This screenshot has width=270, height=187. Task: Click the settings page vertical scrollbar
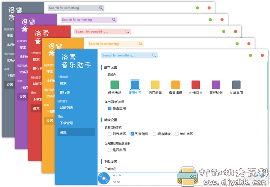[267, 86]
